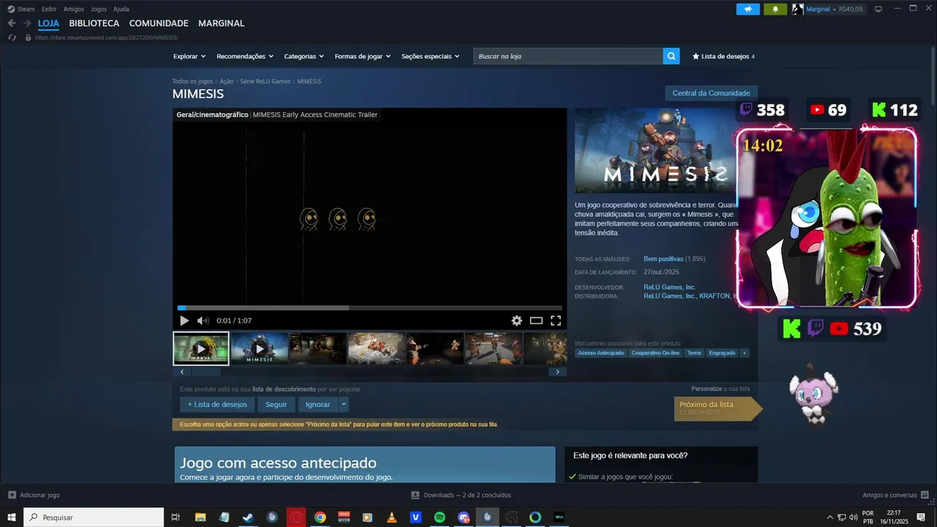Open the Ignorar options dropdown arrow
This screenshot has height=527, width=937.
click(344, 404)
